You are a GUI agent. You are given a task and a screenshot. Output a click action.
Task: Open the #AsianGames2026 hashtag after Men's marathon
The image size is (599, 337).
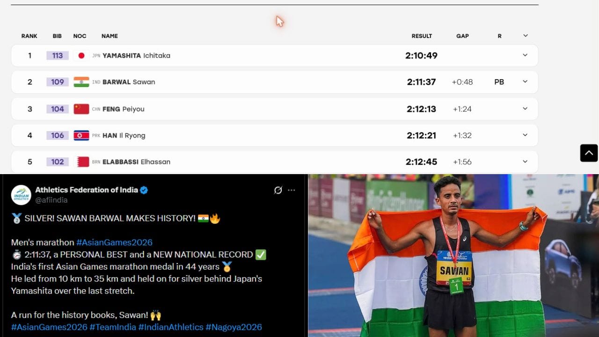[x=114, y=242]
